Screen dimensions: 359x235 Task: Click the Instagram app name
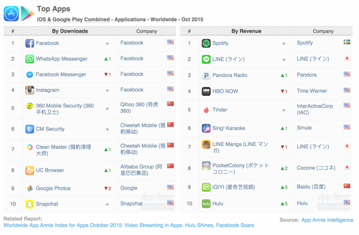(48, 90)
